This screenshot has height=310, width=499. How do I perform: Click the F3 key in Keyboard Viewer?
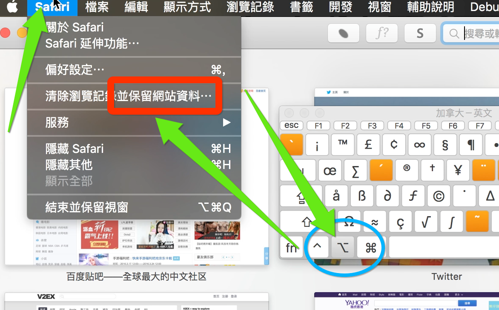372,126
